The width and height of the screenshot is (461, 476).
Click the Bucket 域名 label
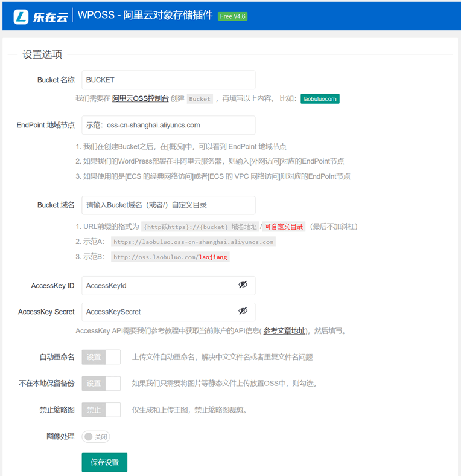[x=56, y=205]
